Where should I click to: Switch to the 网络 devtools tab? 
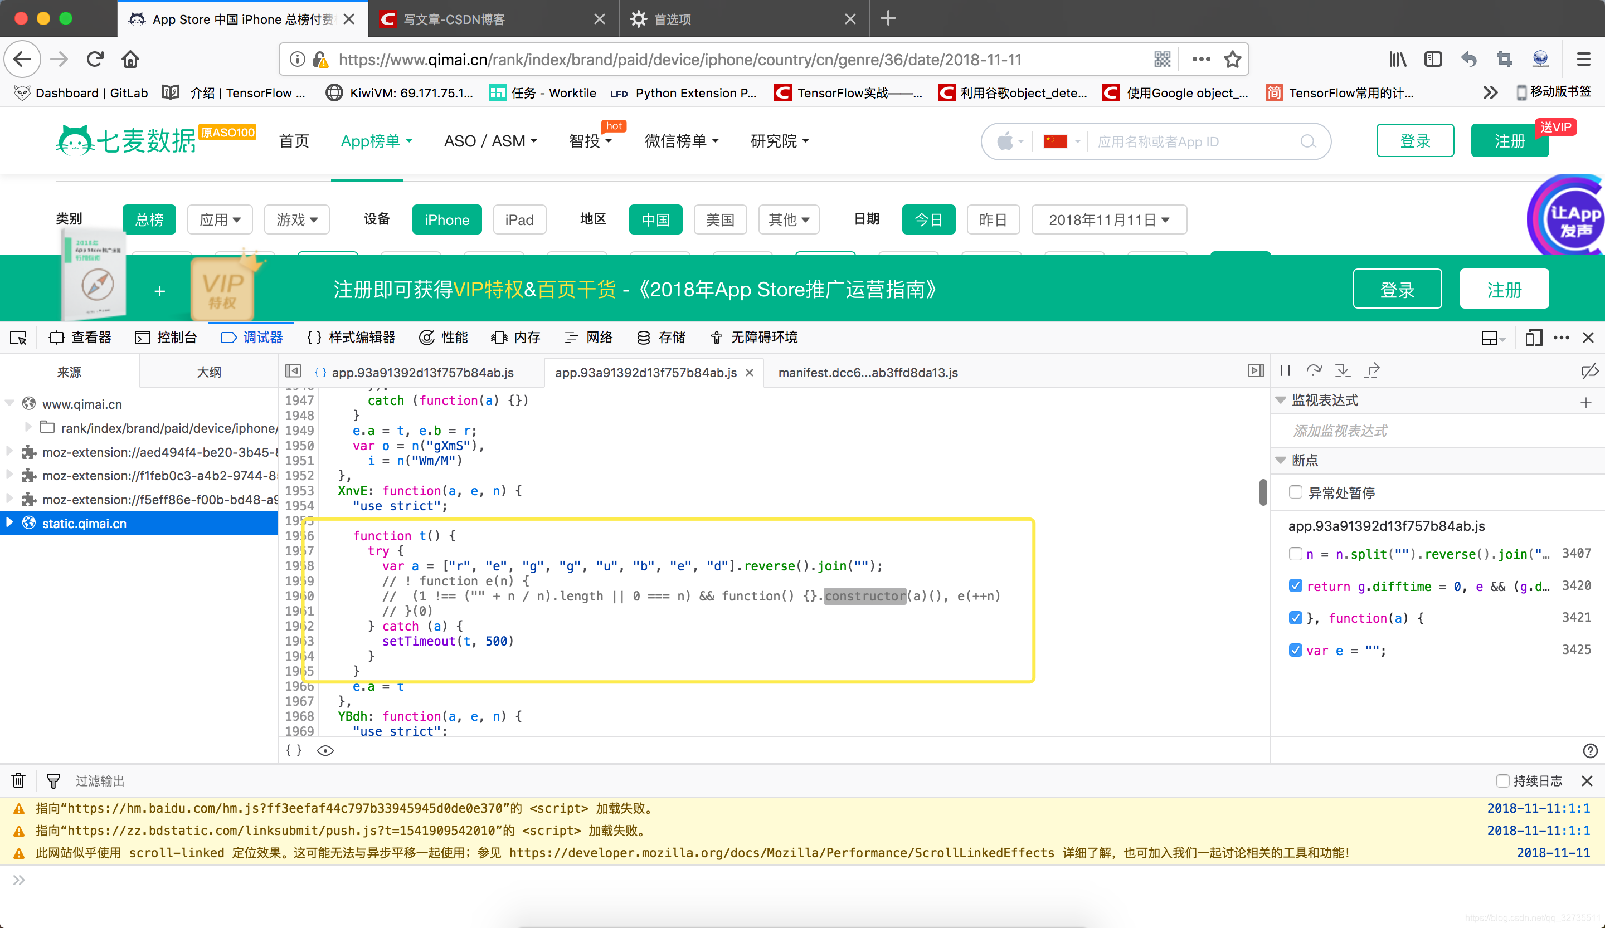click(x=589, y=338)
